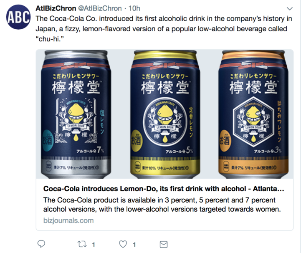
Task: Click the reply speech bubble icon
Action: click(41, 244)
